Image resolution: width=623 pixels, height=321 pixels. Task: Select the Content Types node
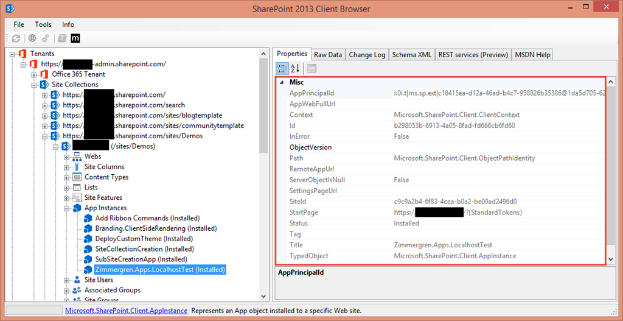click(x=106, y=177)
